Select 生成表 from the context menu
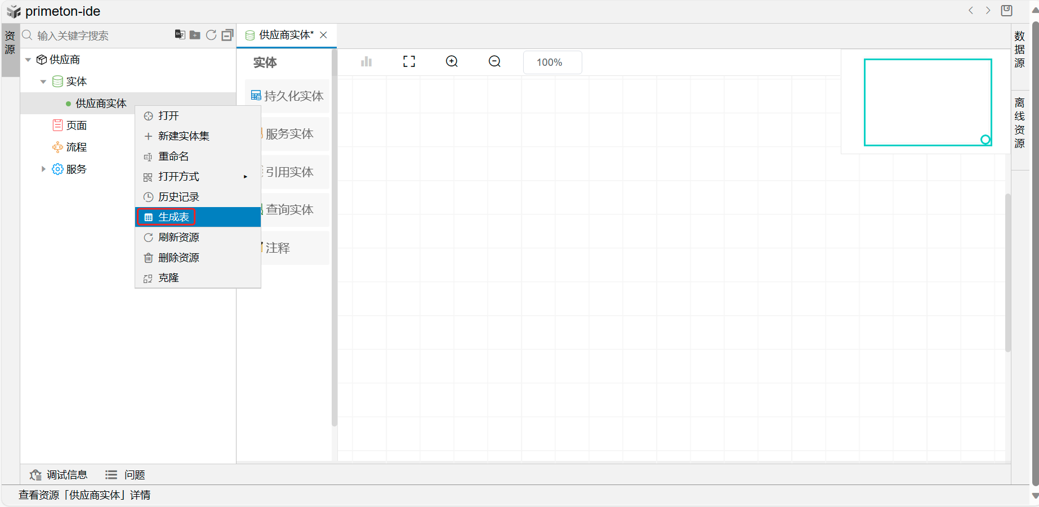The height and width of the screenshot is (507, 1039). pyautogui.click(x=173, y=217)
